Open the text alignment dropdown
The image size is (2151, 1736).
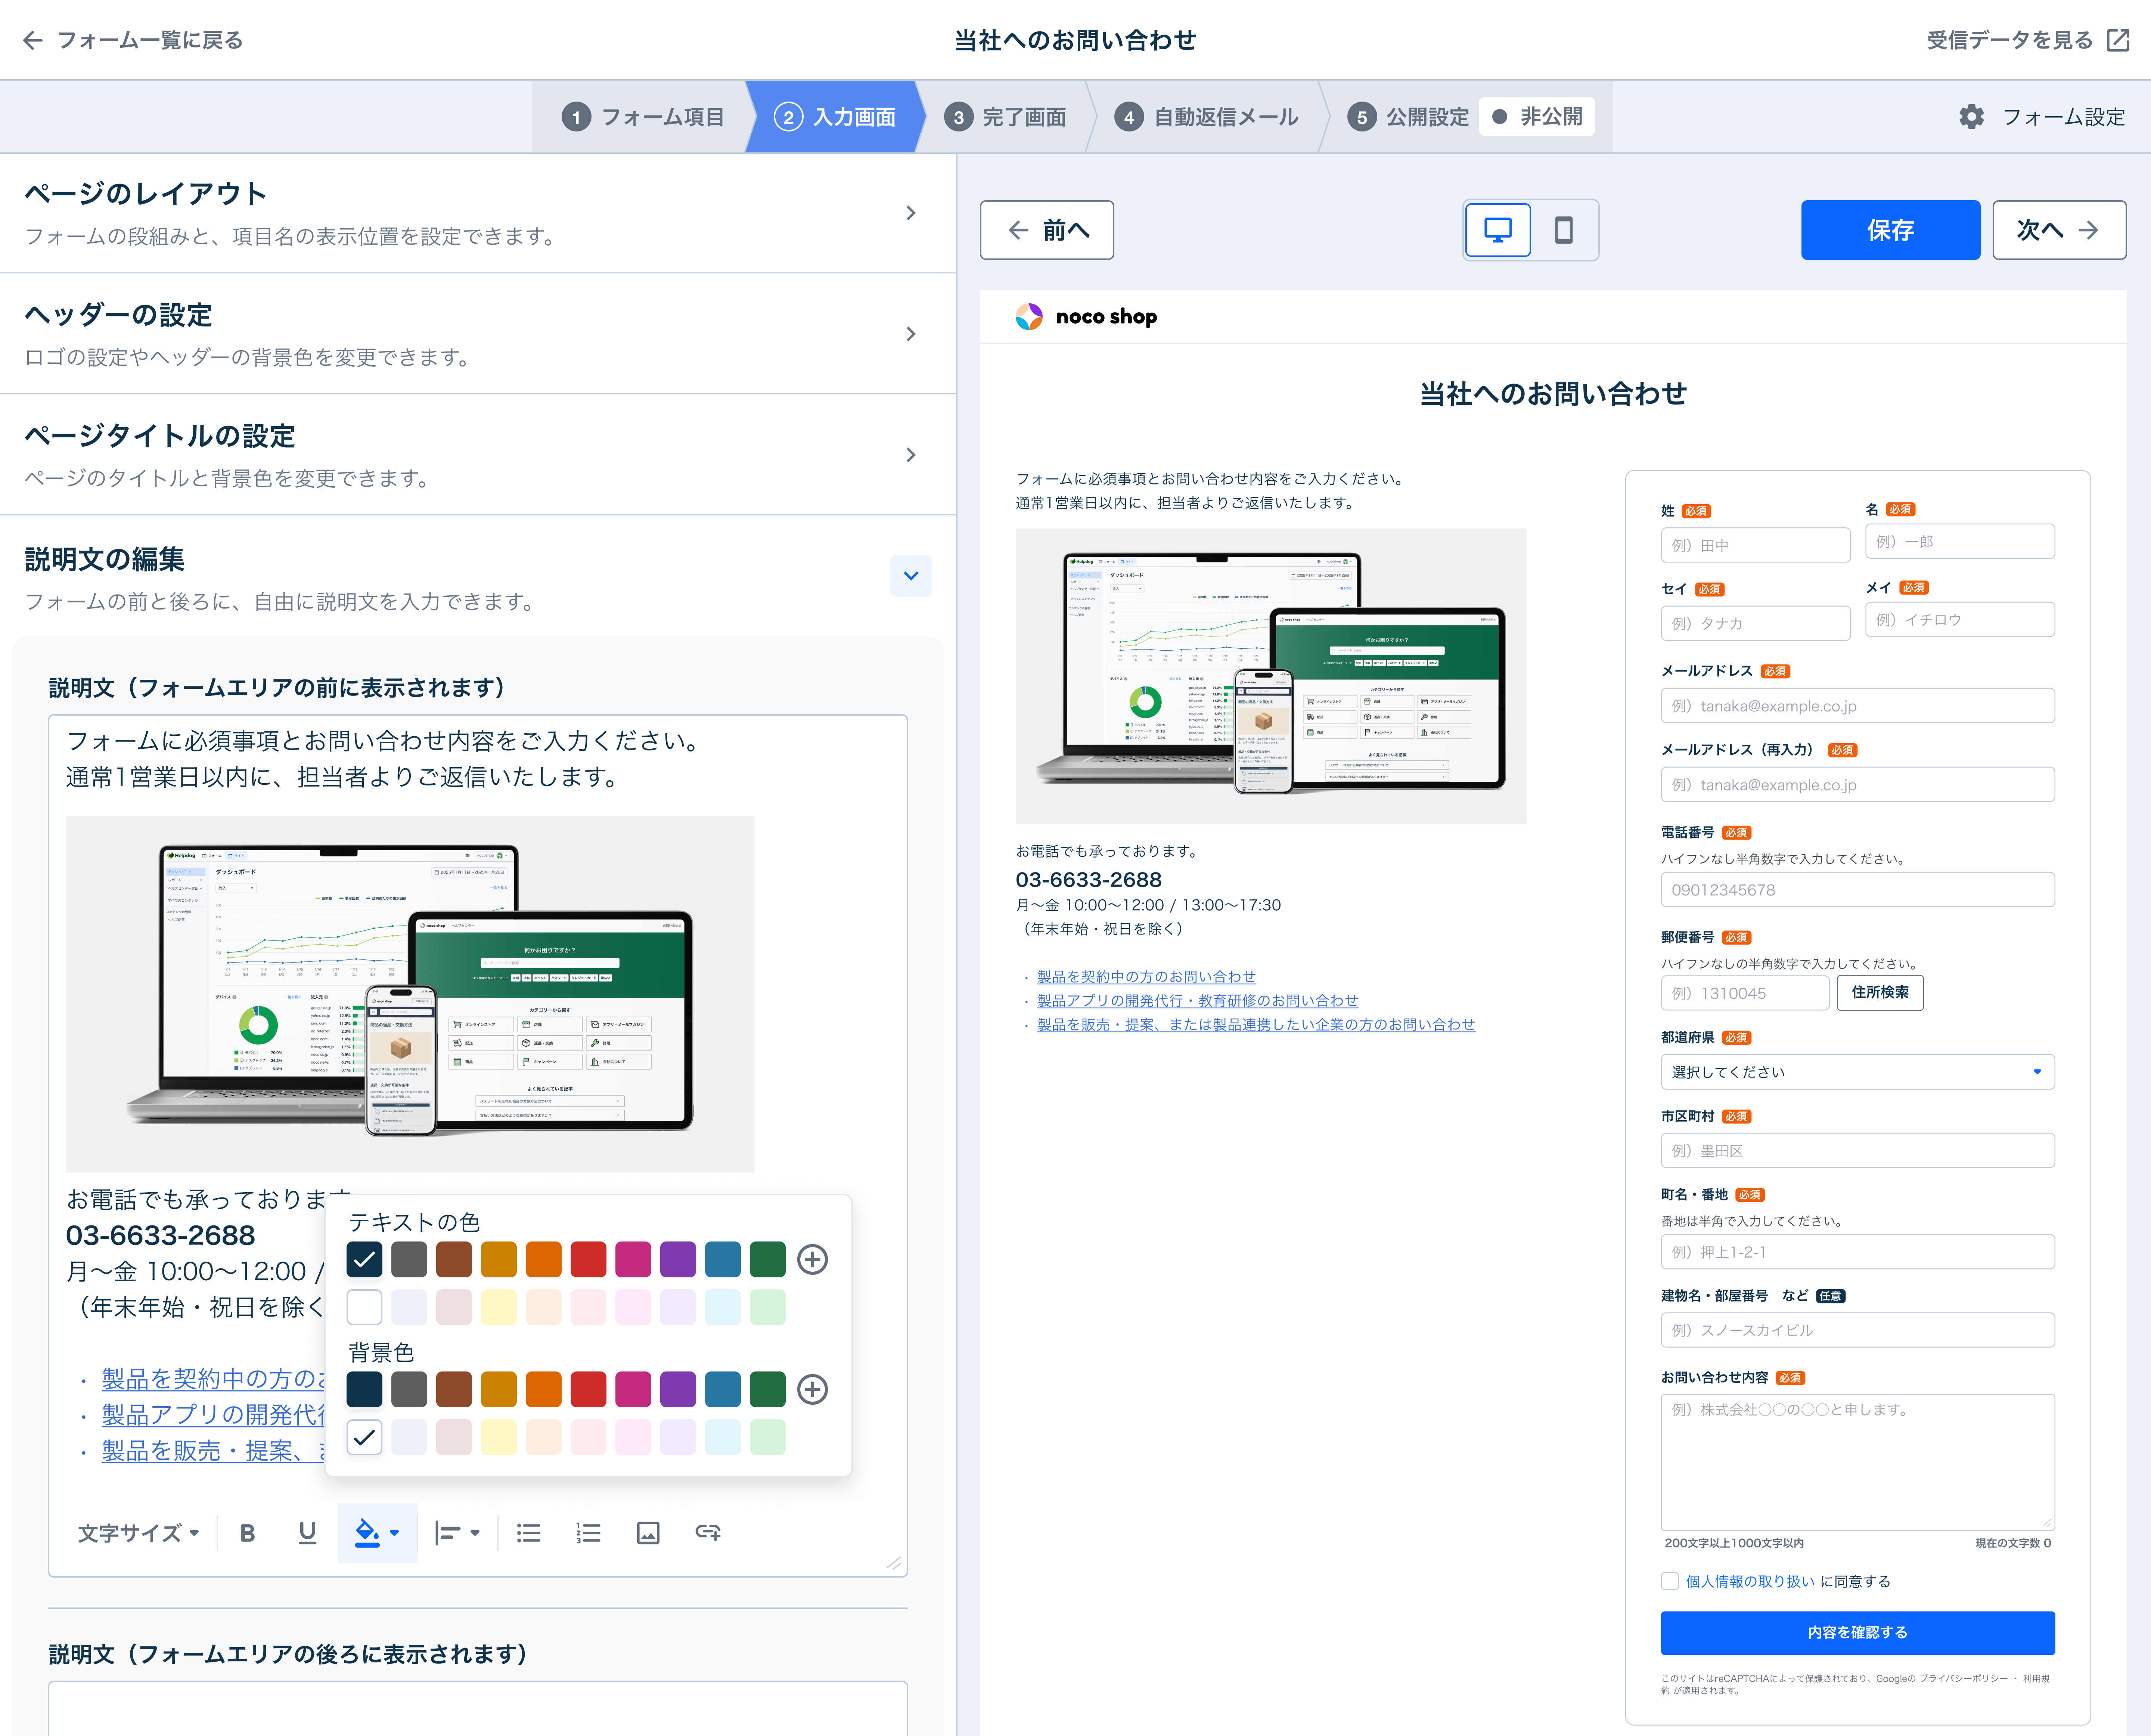(458, 1532)
